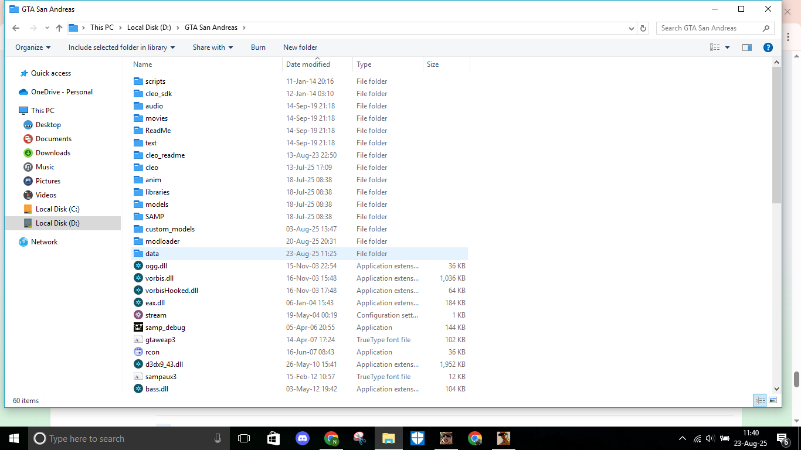The image size is (801, 450).
Task: Open Quick access in navigation pane
Action: pos(51,73)
